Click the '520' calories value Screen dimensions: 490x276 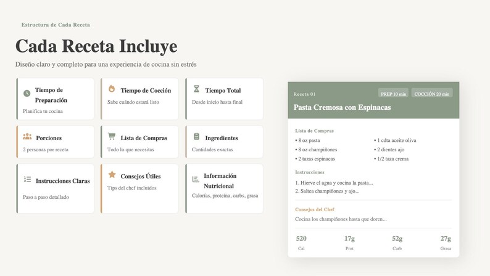tap(301, 238)
